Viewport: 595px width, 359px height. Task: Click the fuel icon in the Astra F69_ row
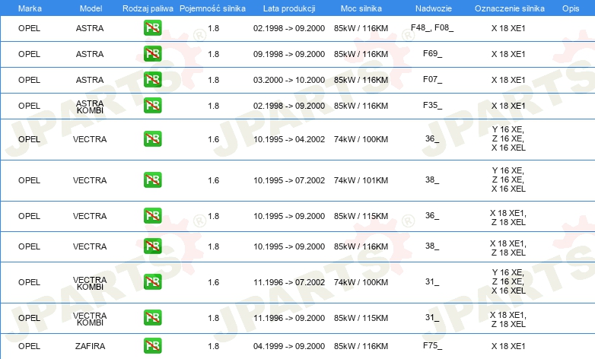coord(152,54)
